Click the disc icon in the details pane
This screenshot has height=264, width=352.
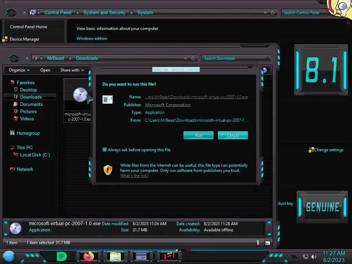(x=15, y=228)
